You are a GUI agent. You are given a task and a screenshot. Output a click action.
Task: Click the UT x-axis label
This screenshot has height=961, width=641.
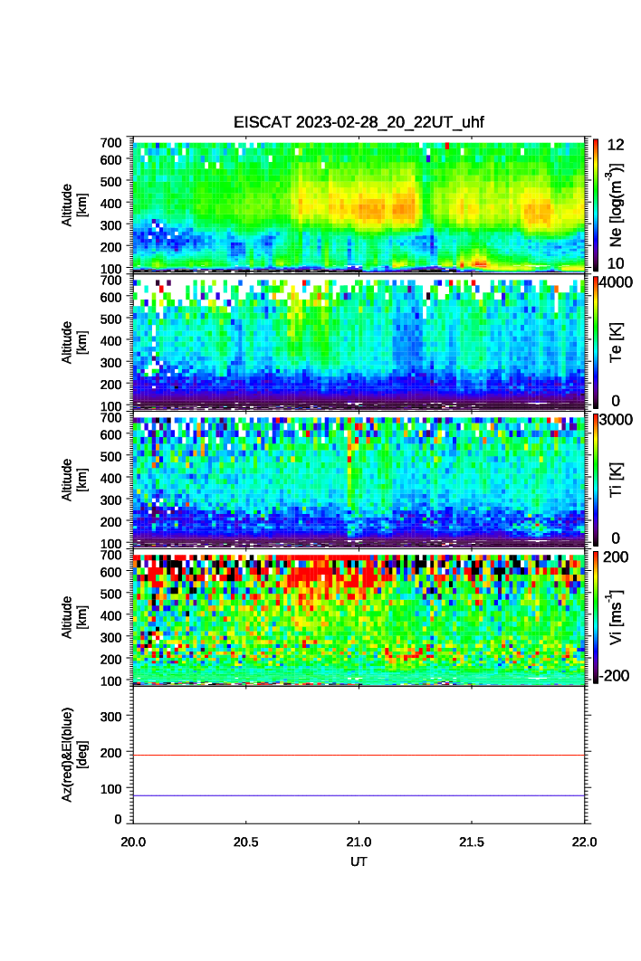point(359,861)
